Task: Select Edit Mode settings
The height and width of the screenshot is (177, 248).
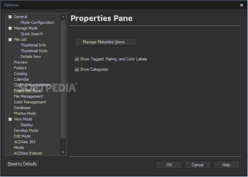Action: click(x=22, y=136)
